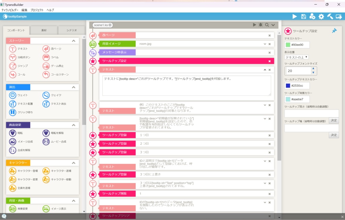The image size is (345, 220).
Task: Select the クエイク component
Action: [52, 95]
